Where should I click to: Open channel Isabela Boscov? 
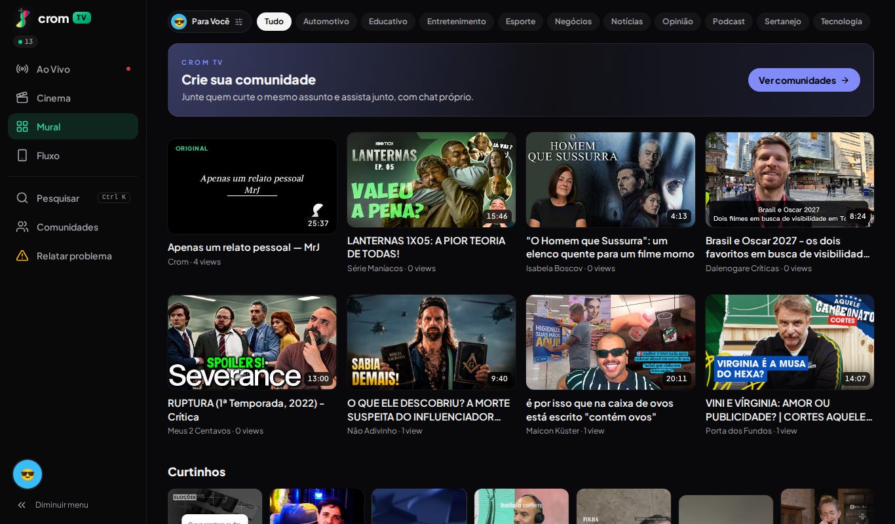click(554, 268)
